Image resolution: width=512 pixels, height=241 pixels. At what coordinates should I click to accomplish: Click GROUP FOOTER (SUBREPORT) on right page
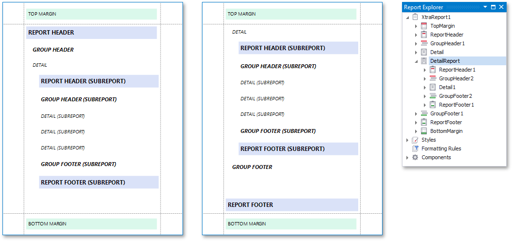[278, 131]
